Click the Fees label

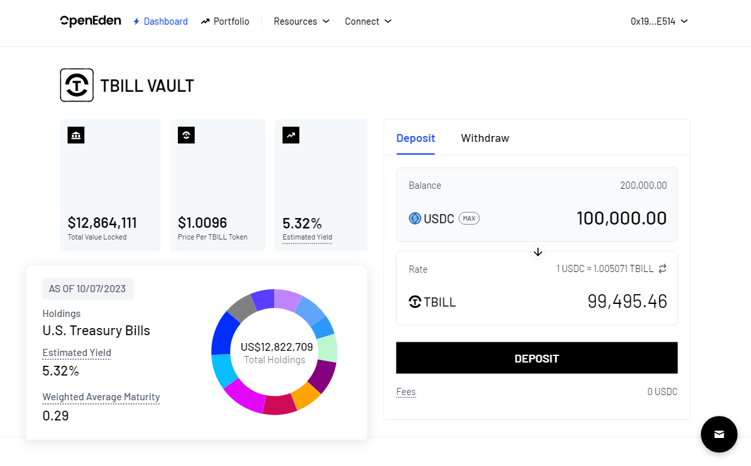coord(406,392)
